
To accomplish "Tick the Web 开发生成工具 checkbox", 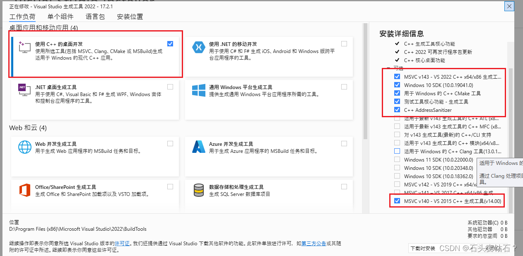I will pos(170,143).
